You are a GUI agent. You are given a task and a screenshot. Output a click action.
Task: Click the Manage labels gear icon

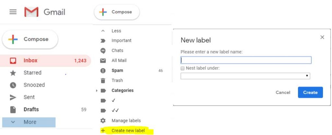coord(103,121)
